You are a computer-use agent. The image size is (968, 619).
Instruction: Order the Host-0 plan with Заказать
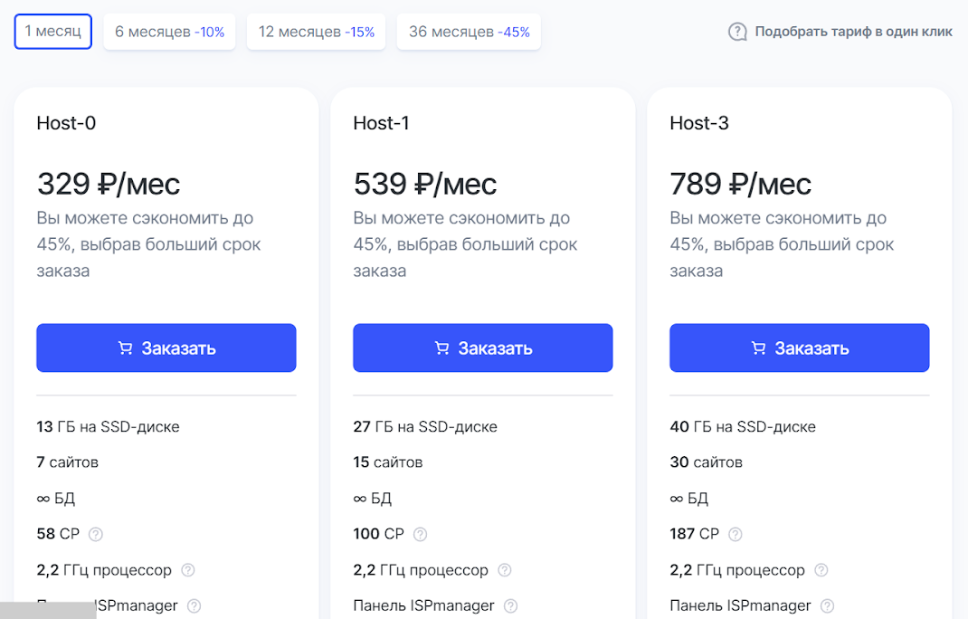pos(166,348)
